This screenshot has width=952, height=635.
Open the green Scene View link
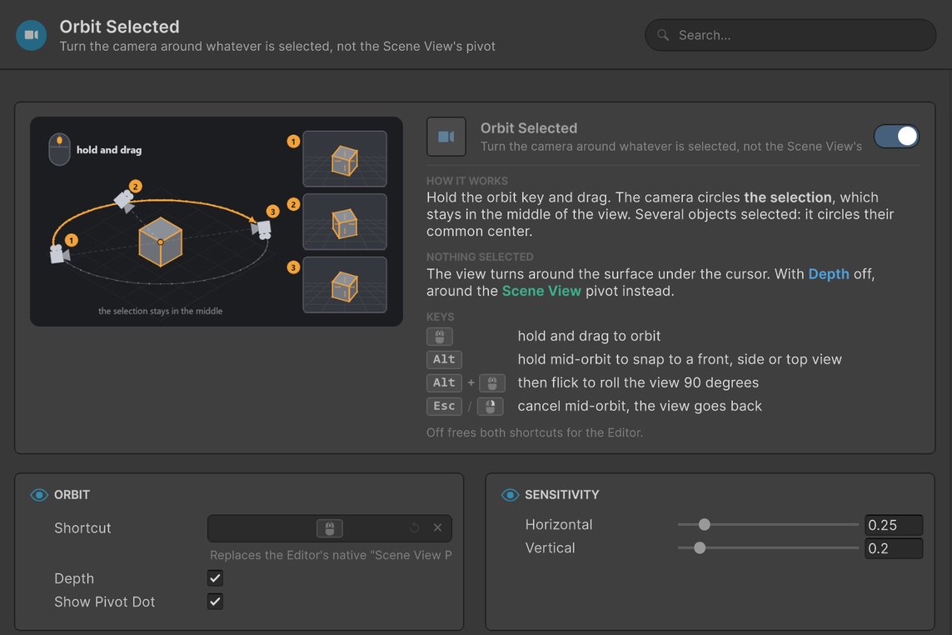(x=541, y=291)
